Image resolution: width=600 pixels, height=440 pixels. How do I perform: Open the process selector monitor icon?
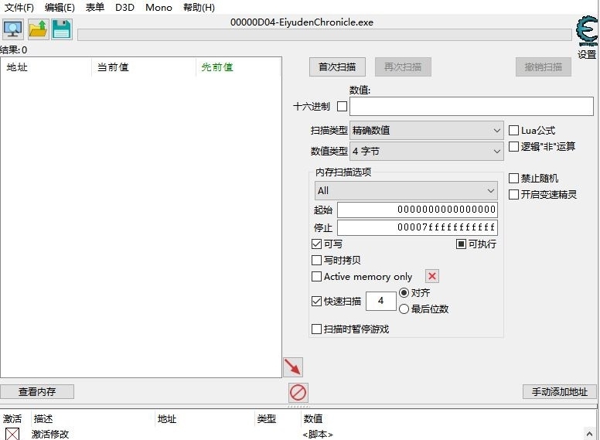(12, 29)
